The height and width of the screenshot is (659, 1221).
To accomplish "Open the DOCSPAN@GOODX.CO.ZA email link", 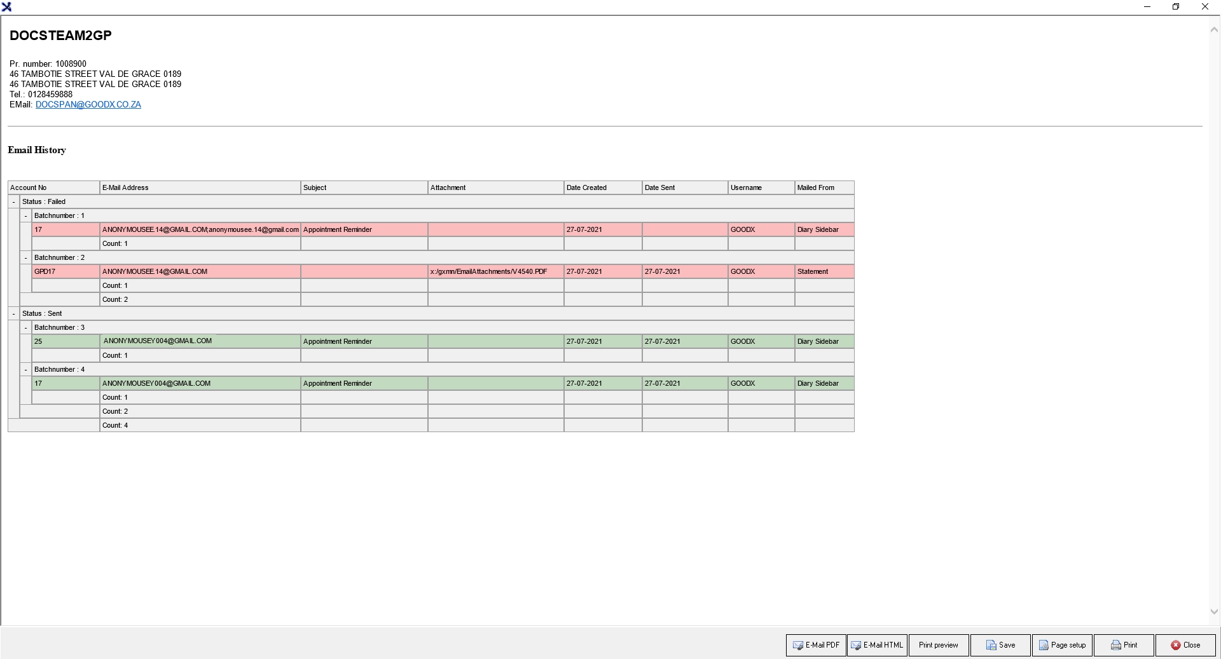I will pos(88,104).
